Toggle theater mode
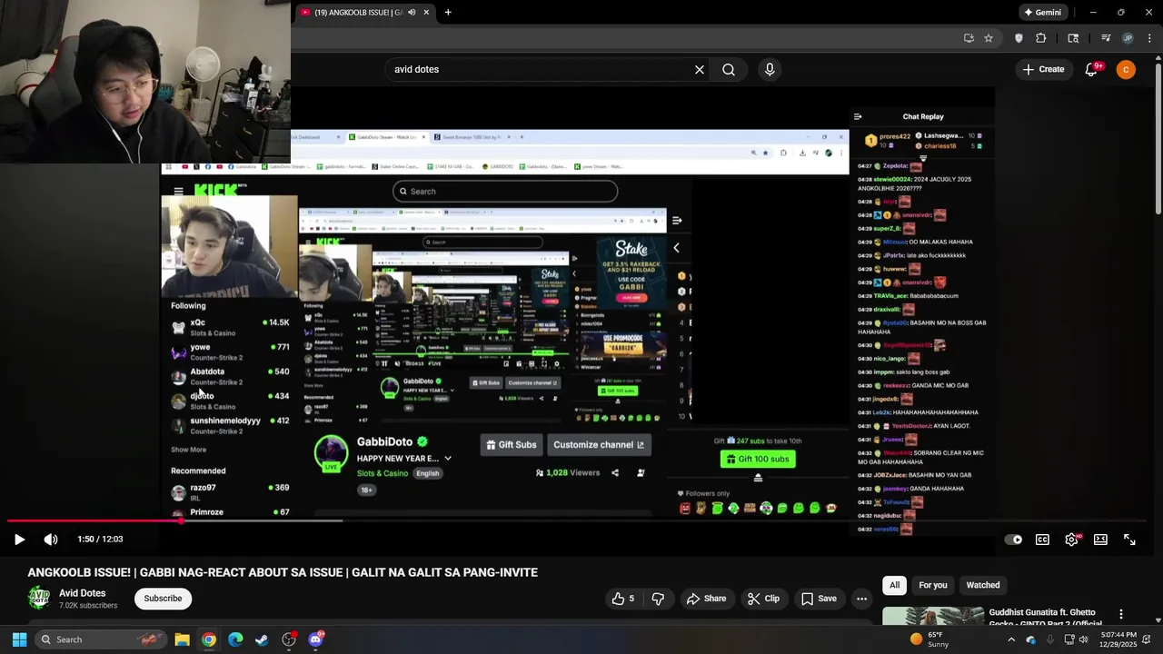This screenshot has height=654, width=1163. 1100,540
